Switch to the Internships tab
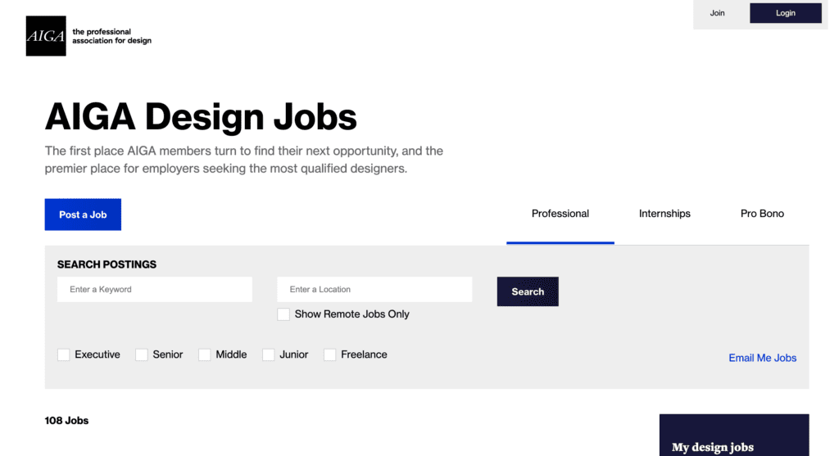 tap(664, 214)
